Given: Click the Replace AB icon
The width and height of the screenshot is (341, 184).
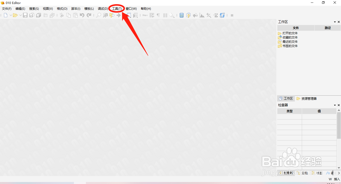Looking at the screenshot, I should [x=105, y=15].
